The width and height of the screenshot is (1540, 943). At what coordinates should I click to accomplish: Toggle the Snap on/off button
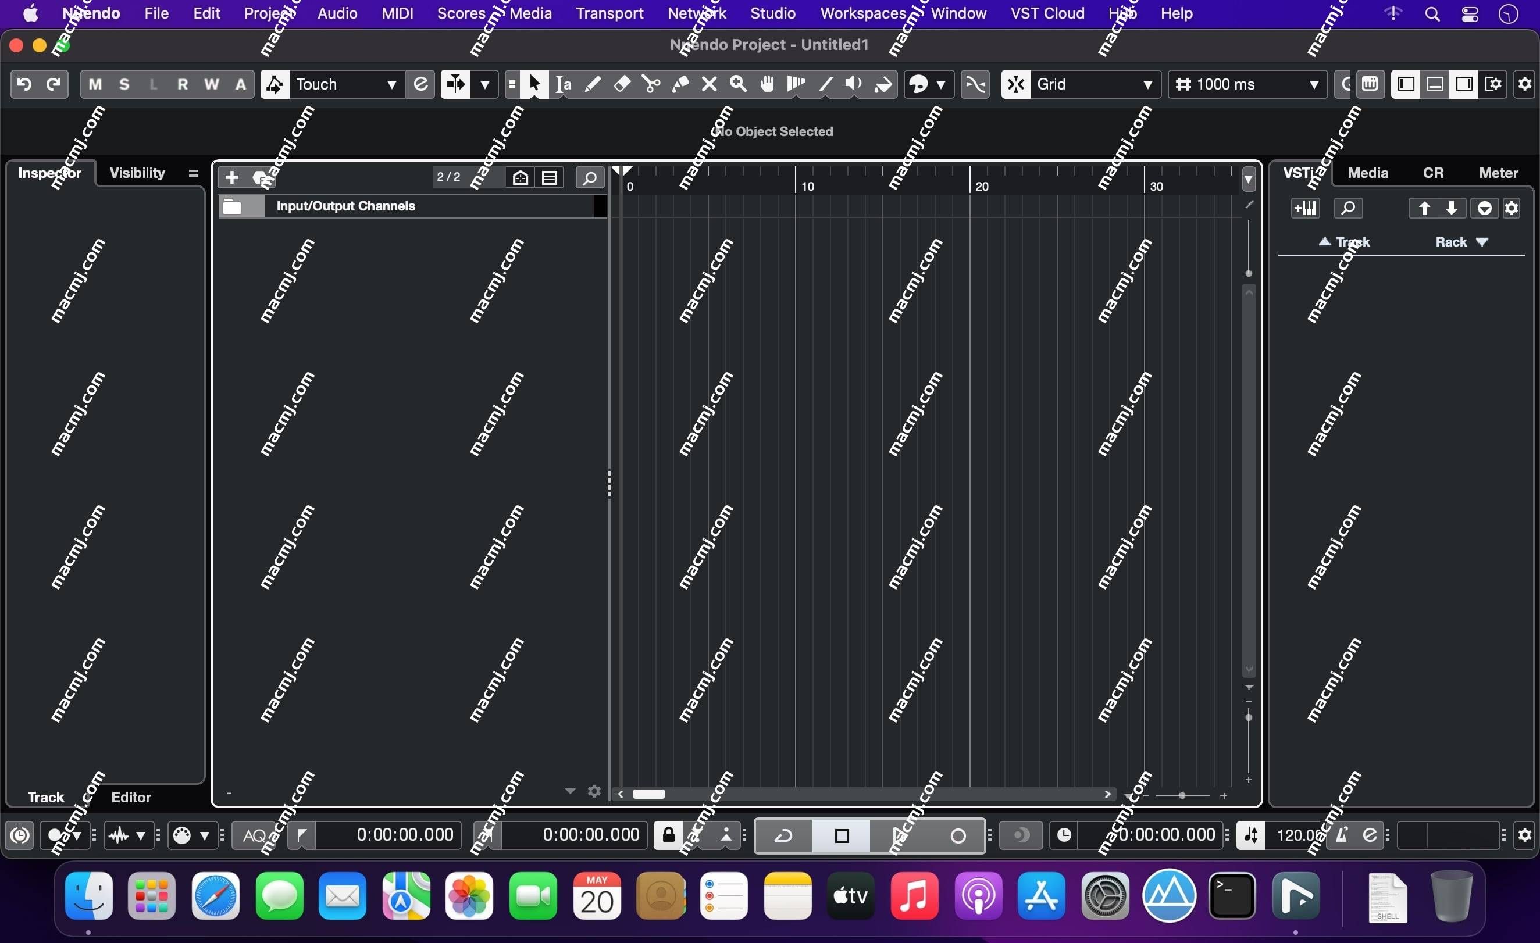tap(1016, 84)
